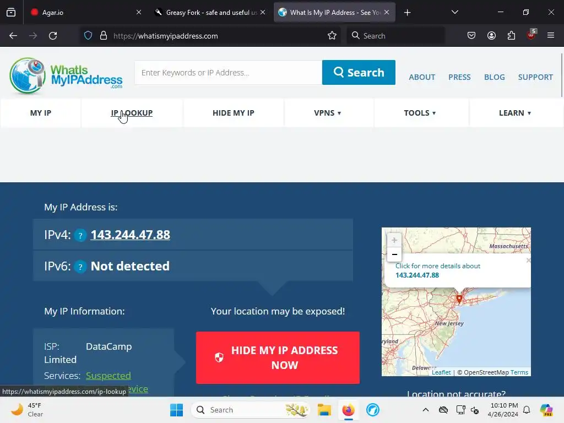Click the Firefox toolbar Search box

point(395,36)
